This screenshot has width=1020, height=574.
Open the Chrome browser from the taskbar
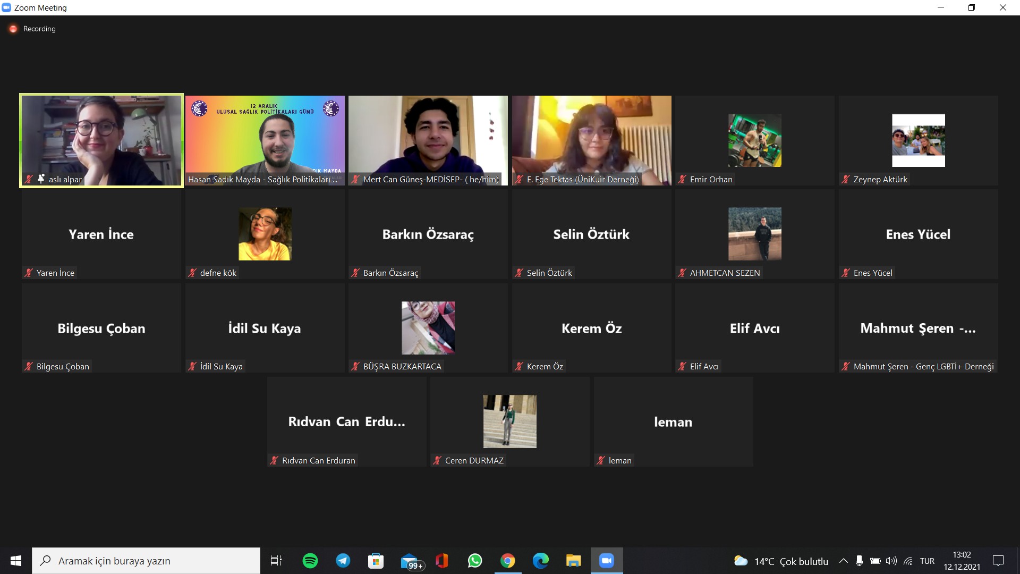(x=507, y=561)
